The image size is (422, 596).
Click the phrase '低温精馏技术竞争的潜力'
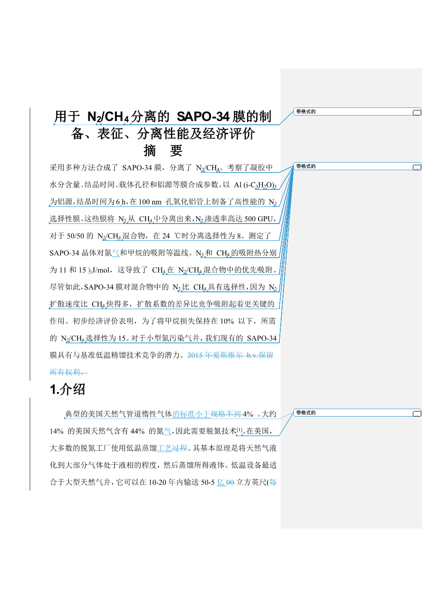138,355
